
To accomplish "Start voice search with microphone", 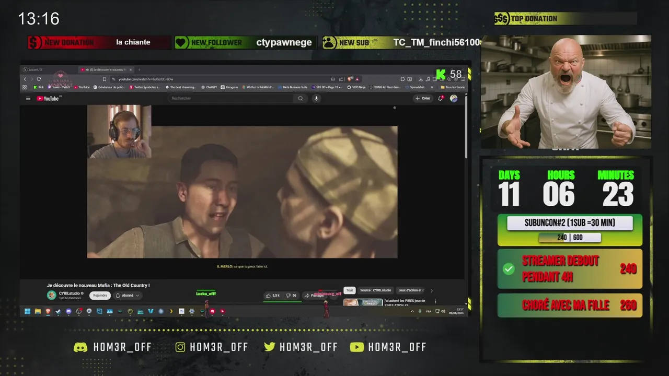I will (x=316, y=98).
